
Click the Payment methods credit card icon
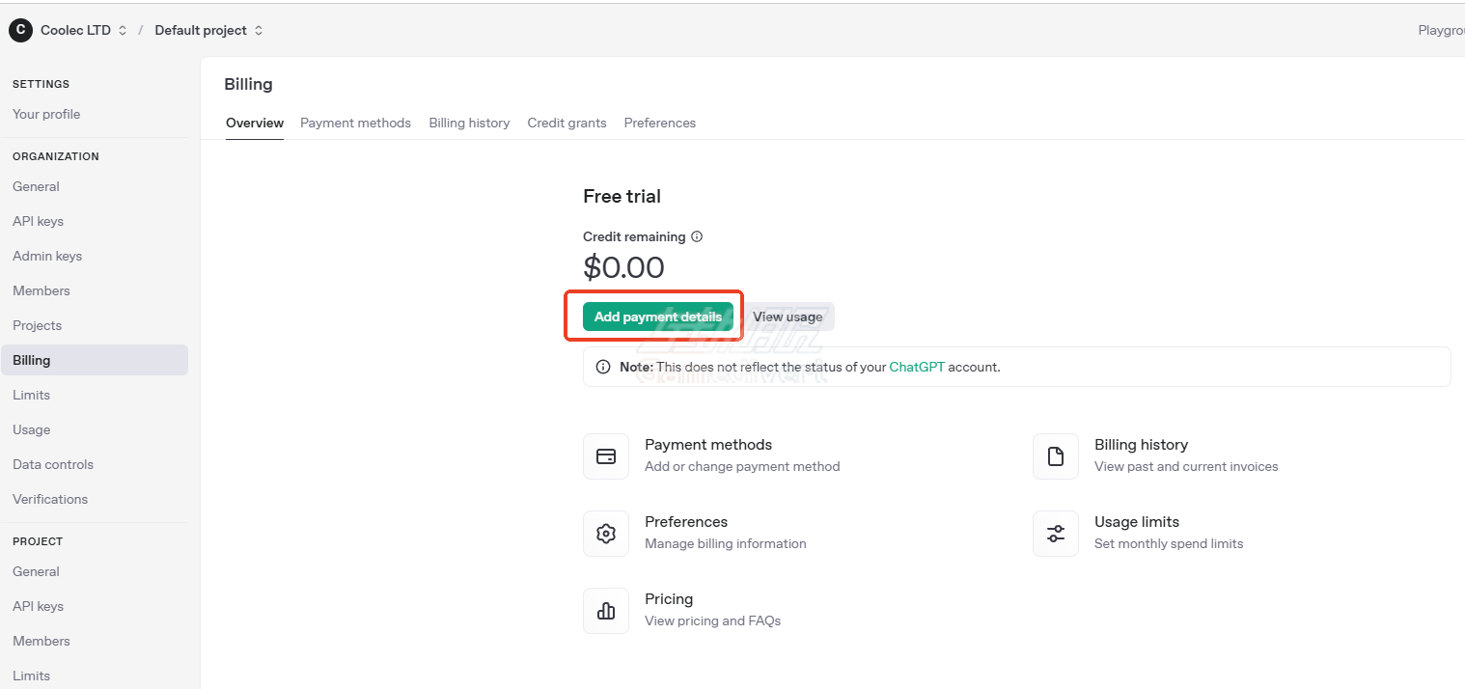pyautogui.click(x=606, y=456)
